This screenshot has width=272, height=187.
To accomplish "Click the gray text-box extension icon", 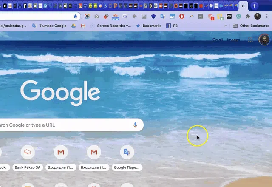I will click(x=201, y=17).
